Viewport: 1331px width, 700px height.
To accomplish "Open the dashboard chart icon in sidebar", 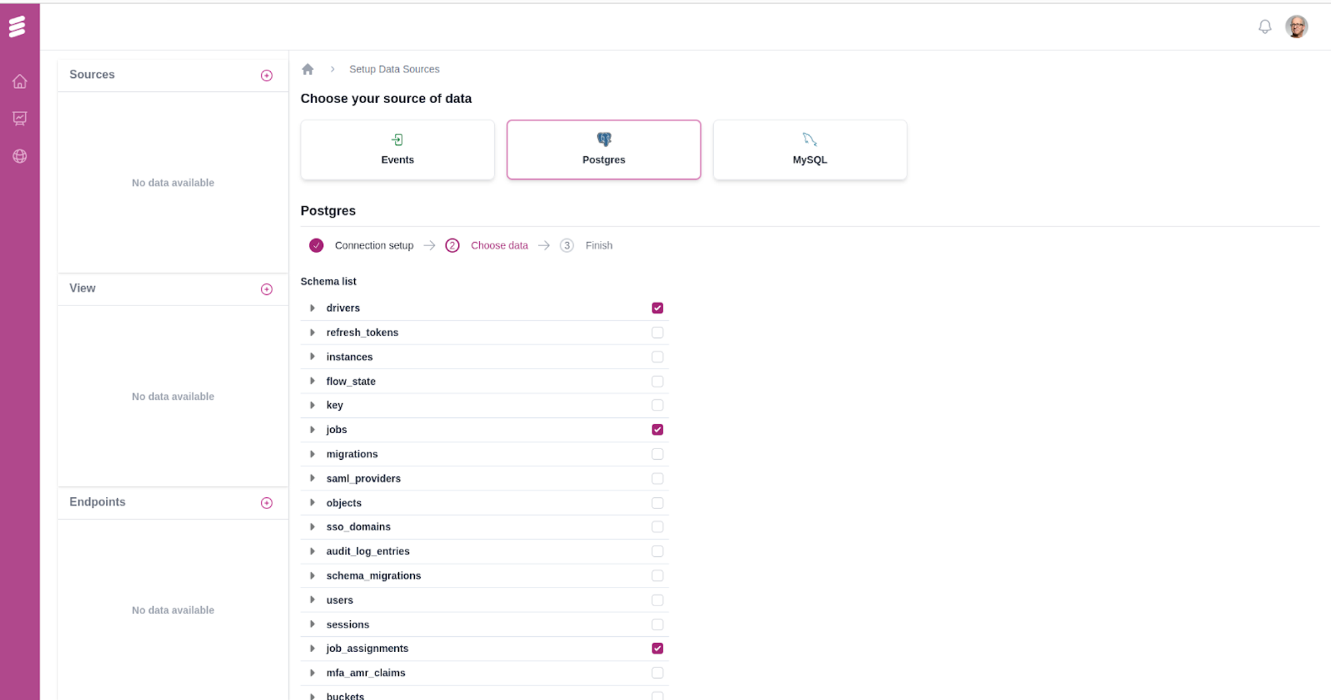I will click(x=19, y=118).
